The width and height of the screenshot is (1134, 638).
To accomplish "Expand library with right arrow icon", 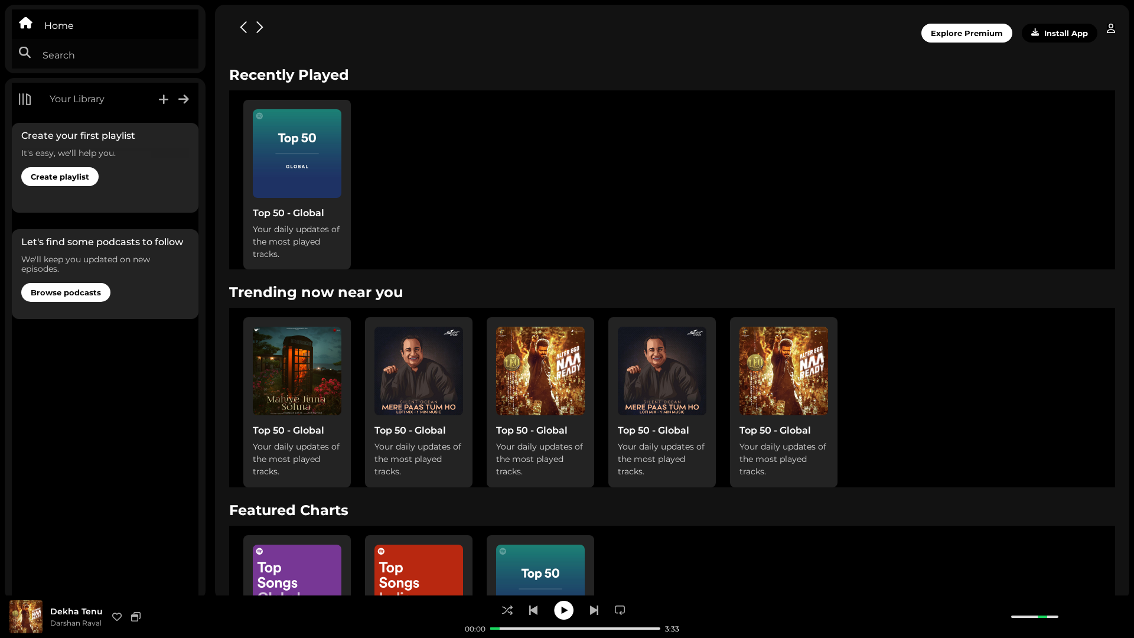I will click(184, 99).
